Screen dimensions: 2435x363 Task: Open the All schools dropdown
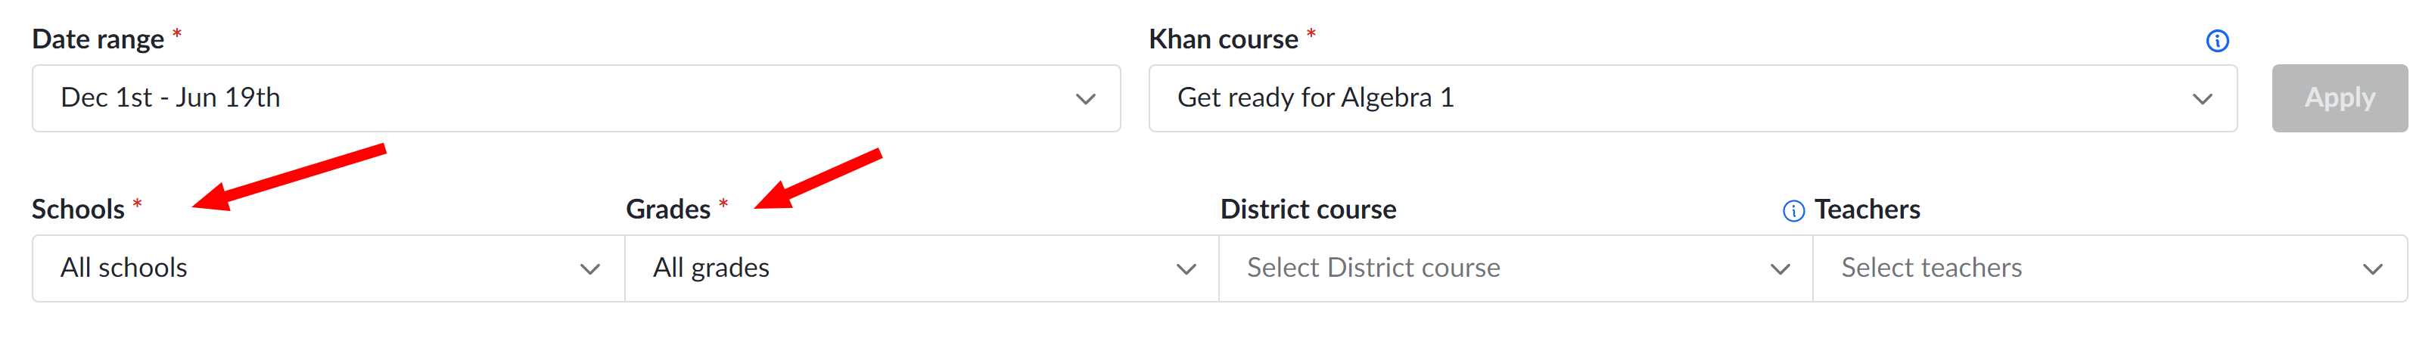pos(328,268)
